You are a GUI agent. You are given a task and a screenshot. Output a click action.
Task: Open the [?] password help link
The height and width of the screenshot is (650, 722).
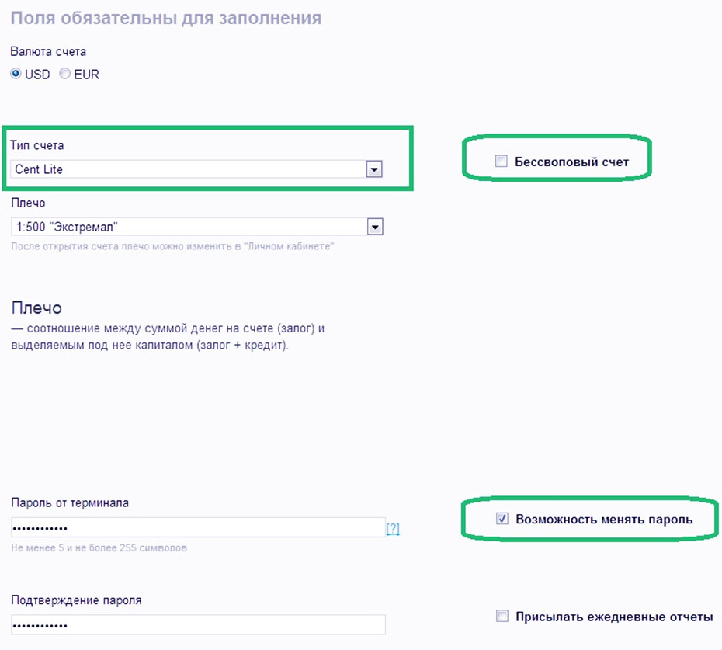[x=393, y=529]
